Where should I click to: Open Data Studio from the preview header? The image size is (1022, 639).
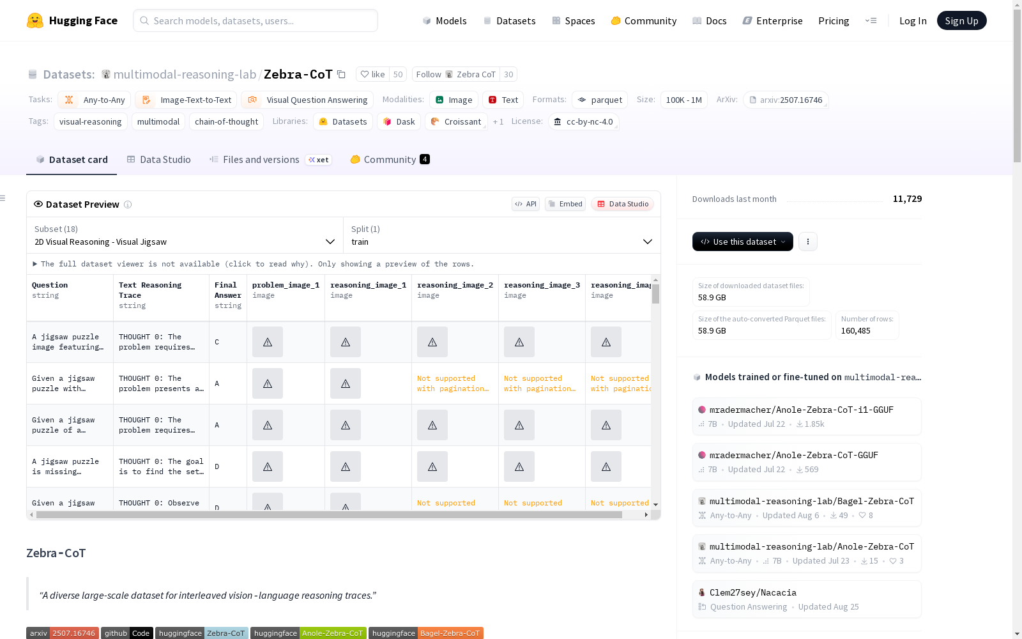click(x=622, y=204)
